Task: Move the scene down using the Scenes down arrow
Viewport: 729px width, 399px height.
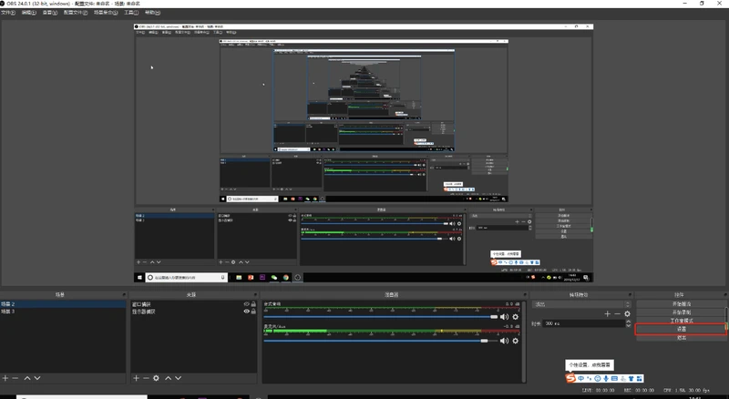Action: 37,378
